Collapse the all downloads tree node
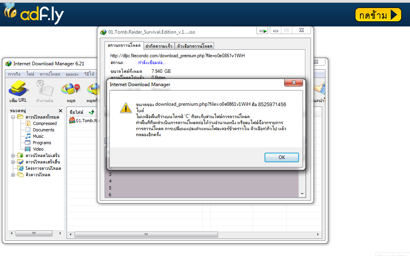The image size is (410, 256). 13,117
